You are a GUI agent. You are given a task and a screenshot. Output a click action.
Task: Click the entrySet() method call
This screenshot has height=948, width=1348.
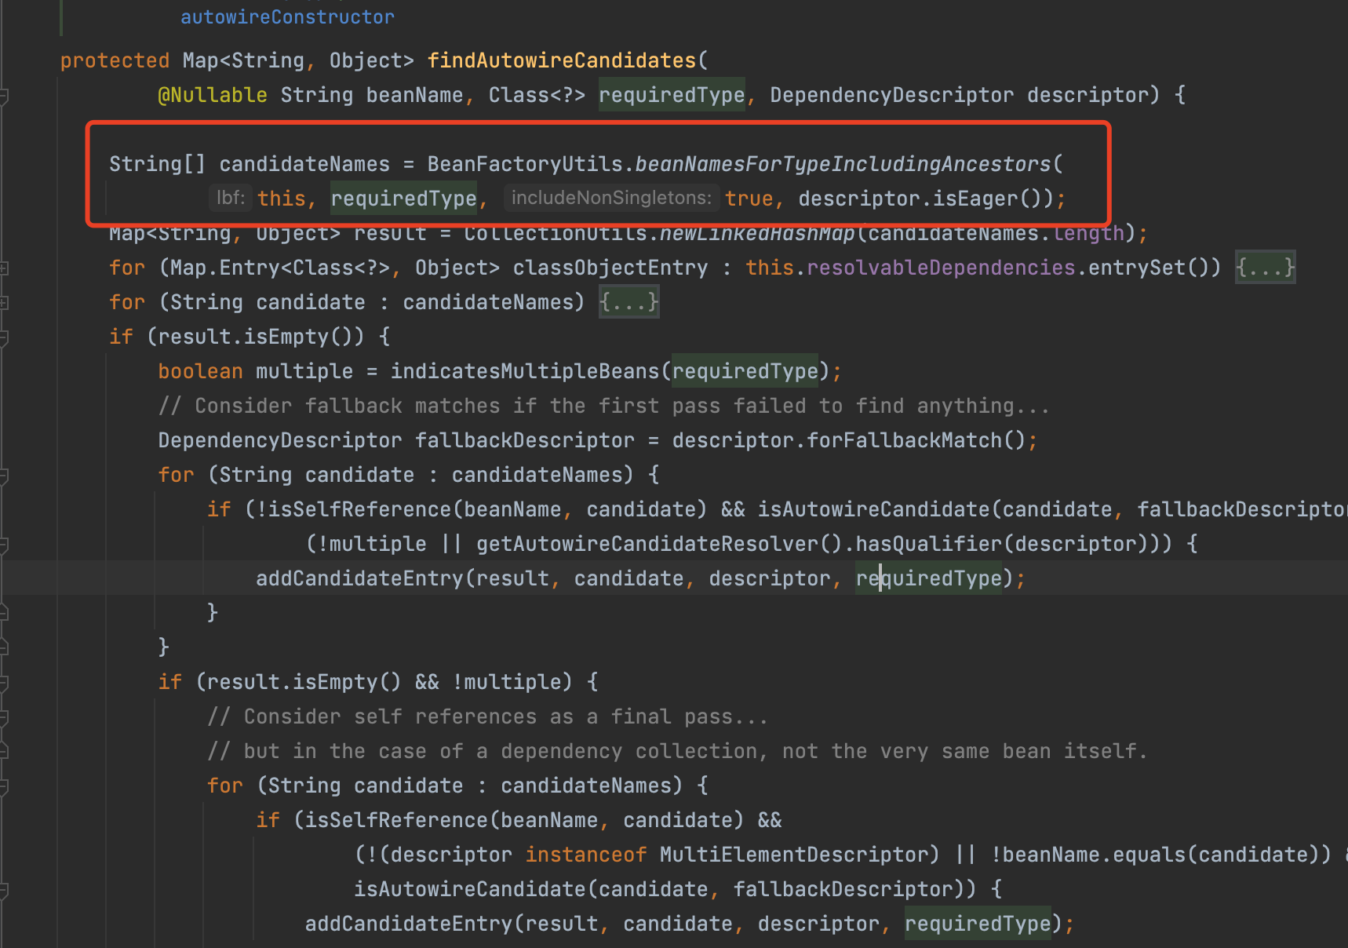1148,268
